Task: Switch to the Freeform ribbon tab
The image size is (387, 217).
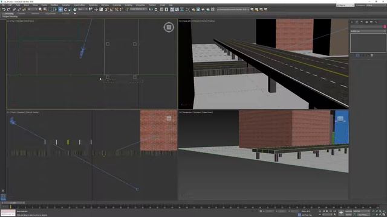Action: click(22, 13)
